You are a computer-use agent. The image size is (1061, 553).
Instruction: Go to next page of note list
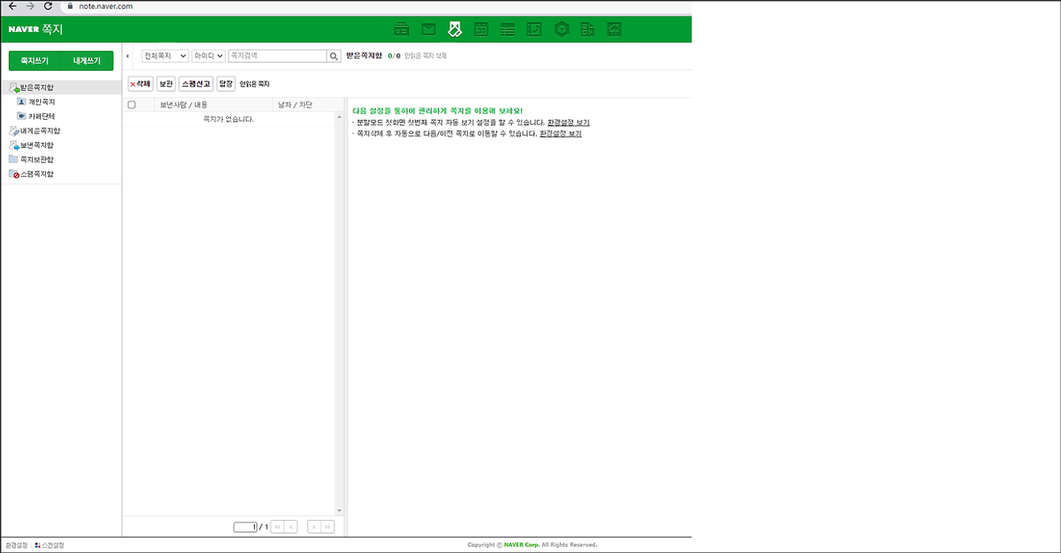click(314, 526)
